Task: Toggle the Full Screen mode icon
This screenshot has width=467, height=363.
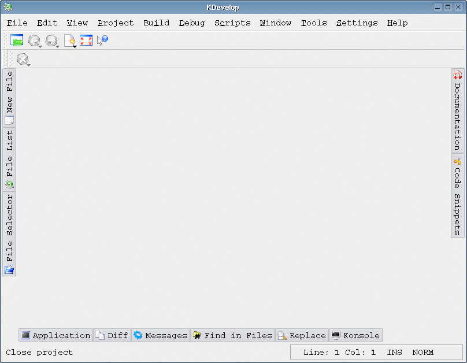Action: (86, 40)
